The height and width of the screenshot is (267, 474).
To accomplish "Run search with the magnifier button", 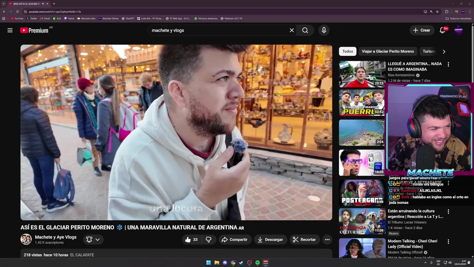I will [x=305, y=30].
